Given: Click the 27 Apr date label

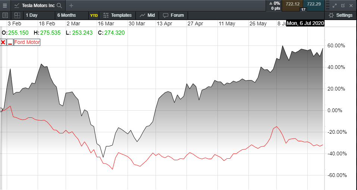Looking at the screenshot, I should (195, 23).
